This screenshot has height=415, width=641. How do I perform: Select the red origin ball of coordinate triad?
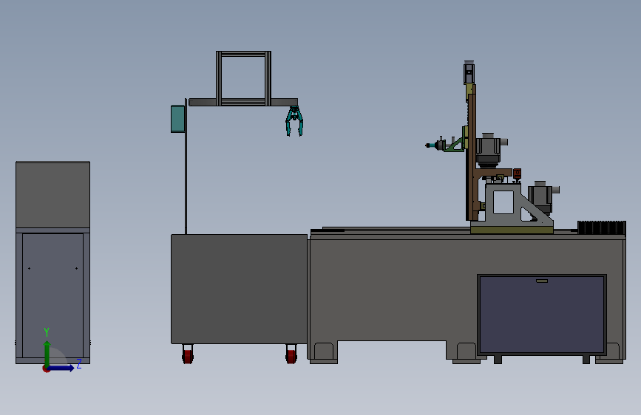tap(46, 368)
